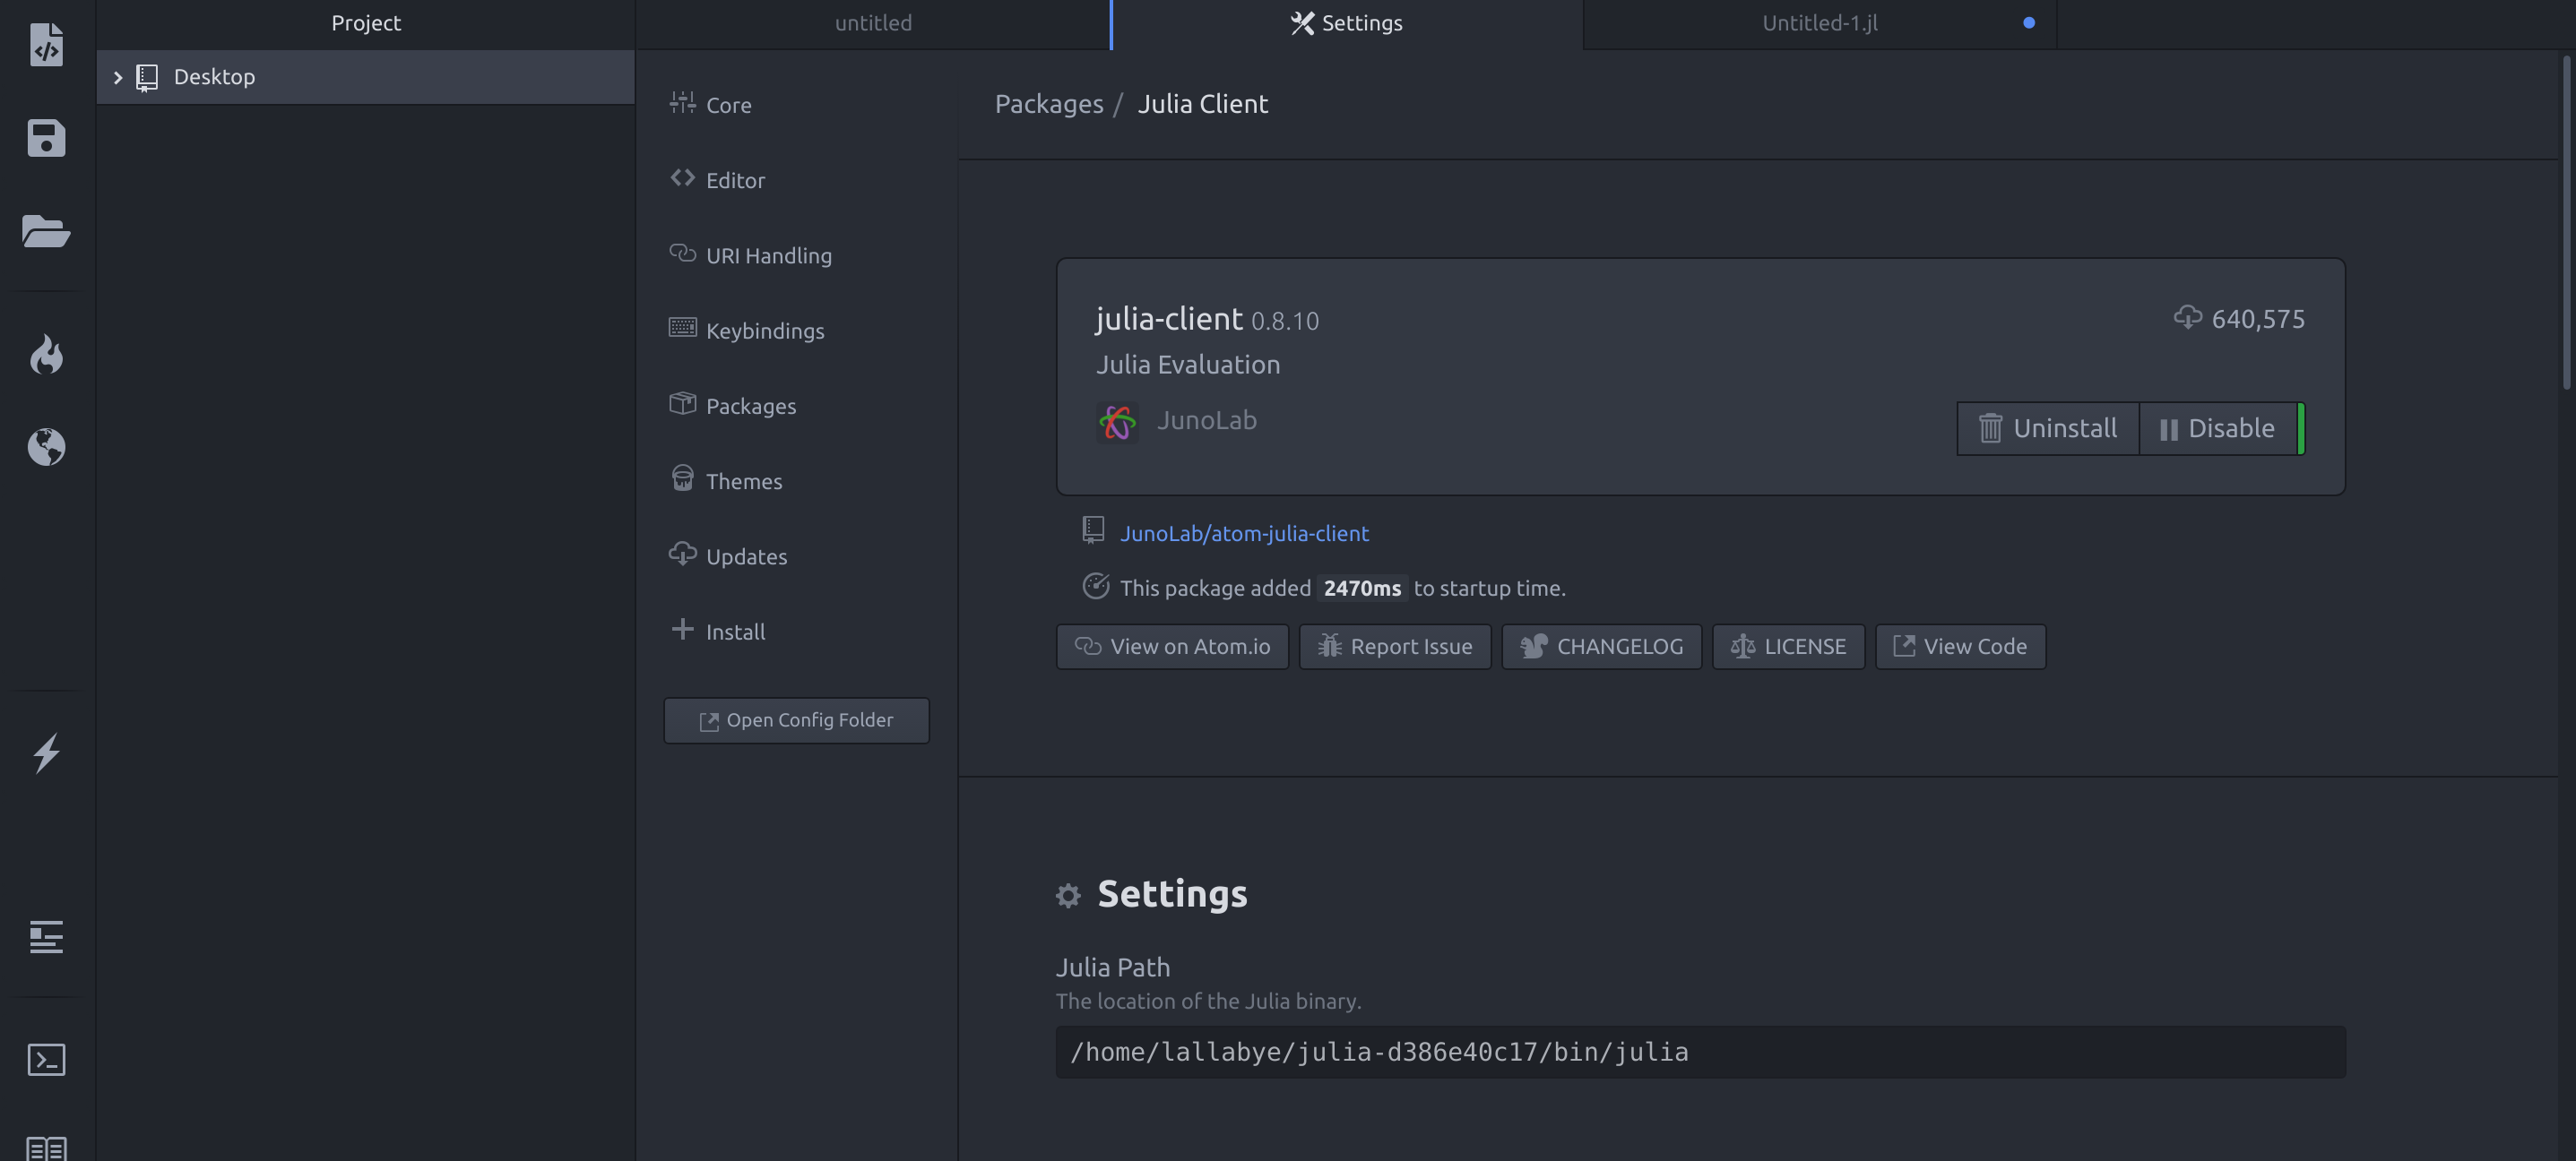Click the lightning bolt icon
2576x1161 pixels.
pos(46,752)
